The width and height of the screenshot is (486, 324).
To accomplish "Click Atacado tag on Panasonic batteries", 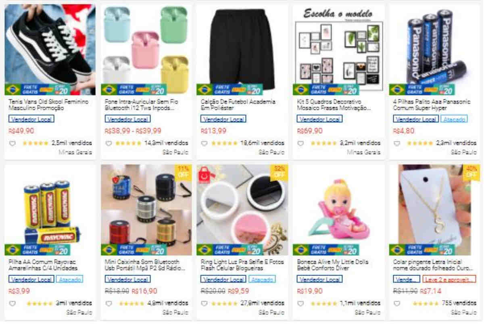I will [x=454, y=119].
